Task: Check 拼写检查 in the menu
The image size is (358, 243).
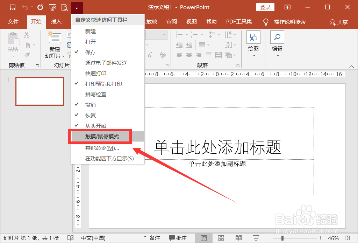Action: tap(108, 95)
